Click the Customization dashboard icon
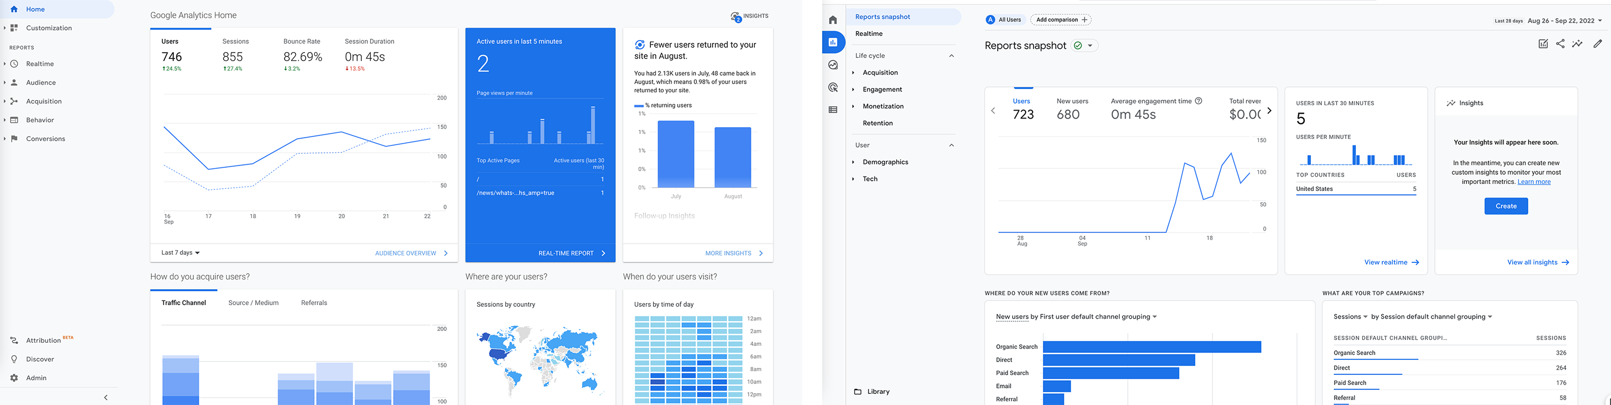Screen dimensions: 1611x405 pyautogui.click(x=14, y=28)
